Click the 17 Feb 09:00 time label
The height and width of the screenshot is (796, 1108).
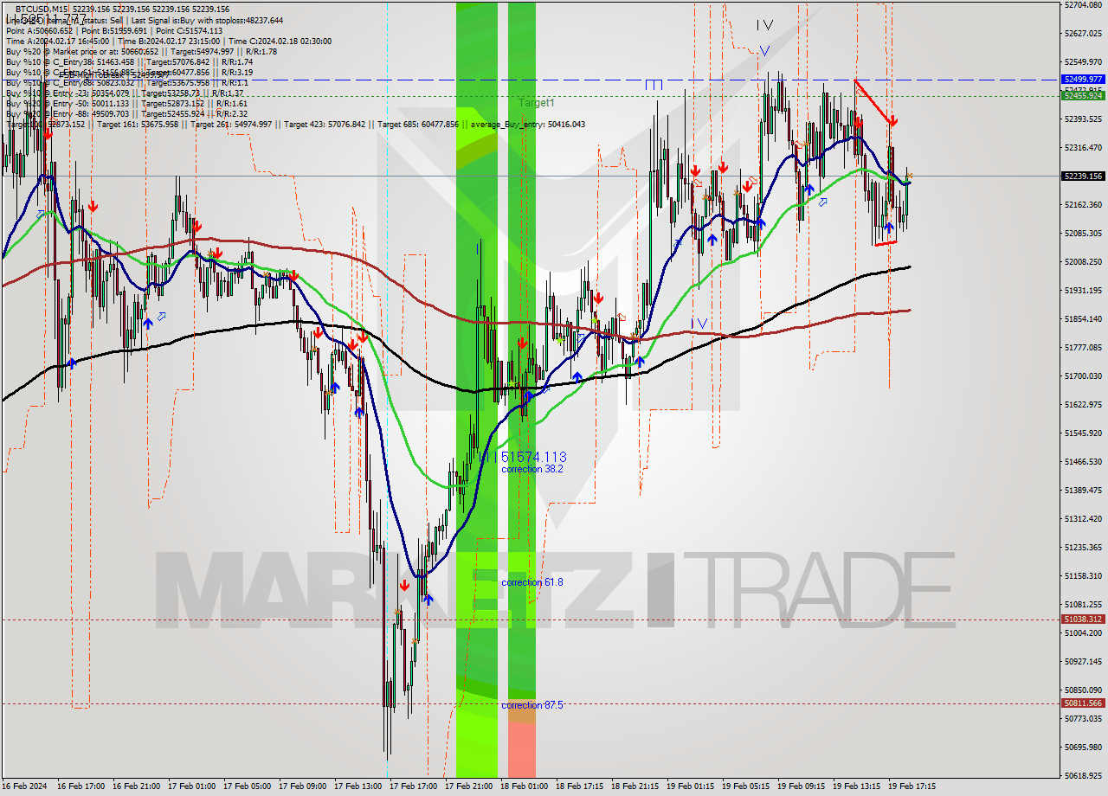click(x=301, y=786)
